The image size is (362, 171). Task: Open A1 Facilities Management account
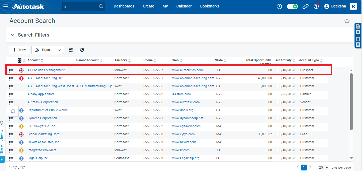[x=46, y=70]
